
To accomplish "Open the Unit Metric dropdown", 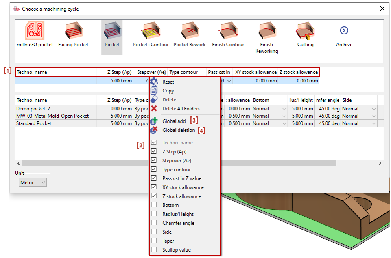I will tap(33, 183).
